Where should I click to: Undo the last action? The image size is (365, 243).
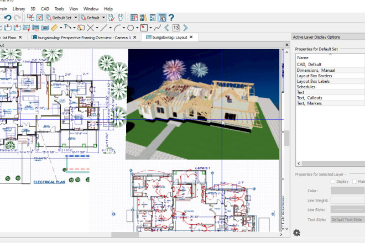click(x=8, y=18)
